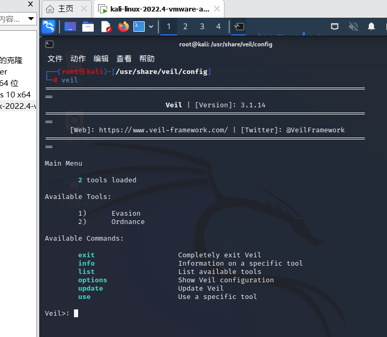Click the 'Show Veil configuration' description
This screenshot has height=337, width=387.
(x=226, y=280)
